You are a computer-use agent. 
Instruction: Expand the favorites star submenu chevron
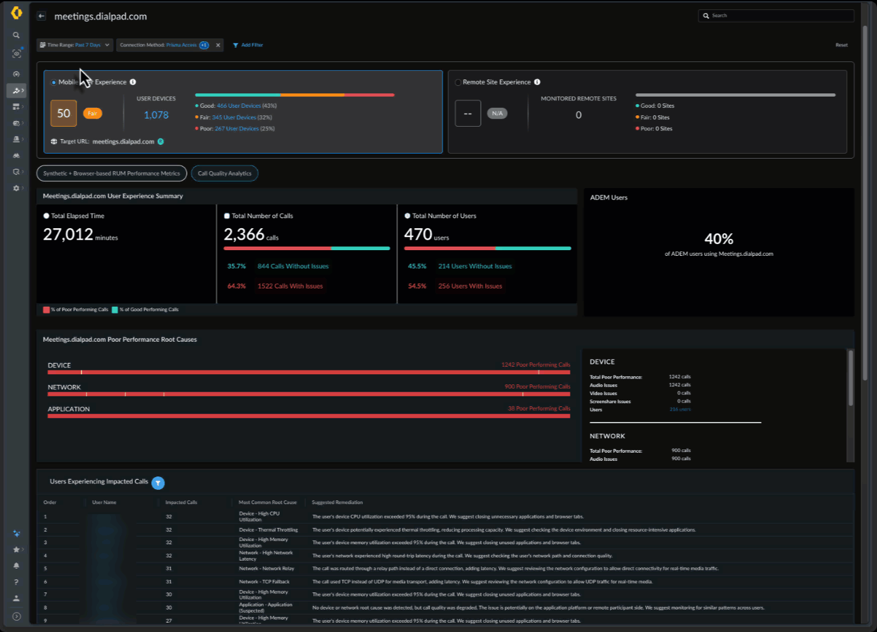coord(23,549)
